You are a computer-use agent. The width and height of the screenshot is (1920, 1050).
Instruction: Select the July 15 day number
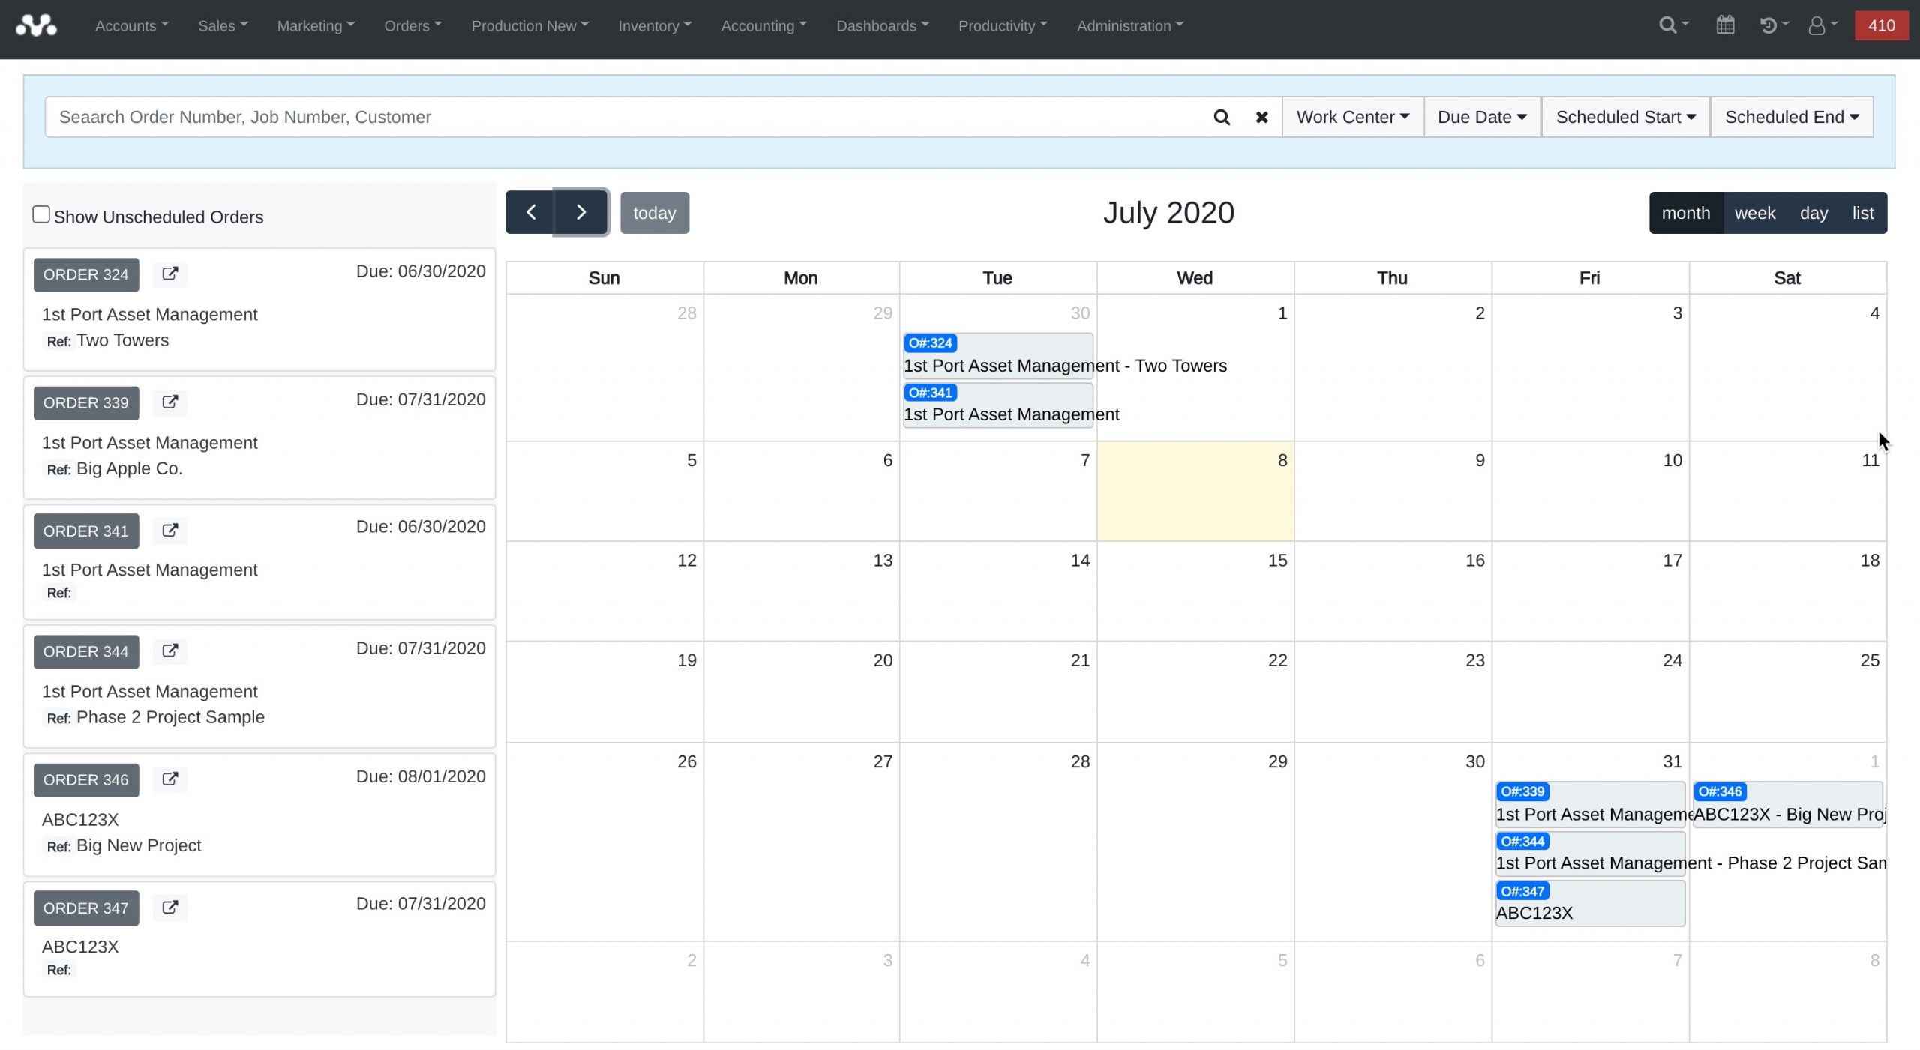(1277, 561)
